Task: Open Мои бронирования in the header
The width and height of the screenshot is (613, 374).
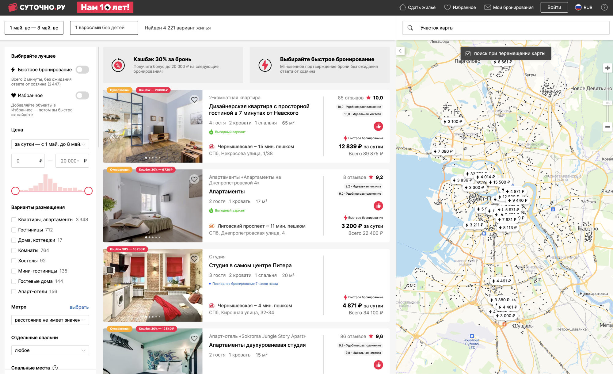Action: [x=509, y=7]
